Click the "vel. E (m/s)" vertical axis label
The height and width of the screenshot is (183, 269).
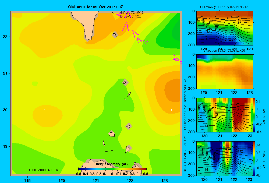(x=264, y=160)
